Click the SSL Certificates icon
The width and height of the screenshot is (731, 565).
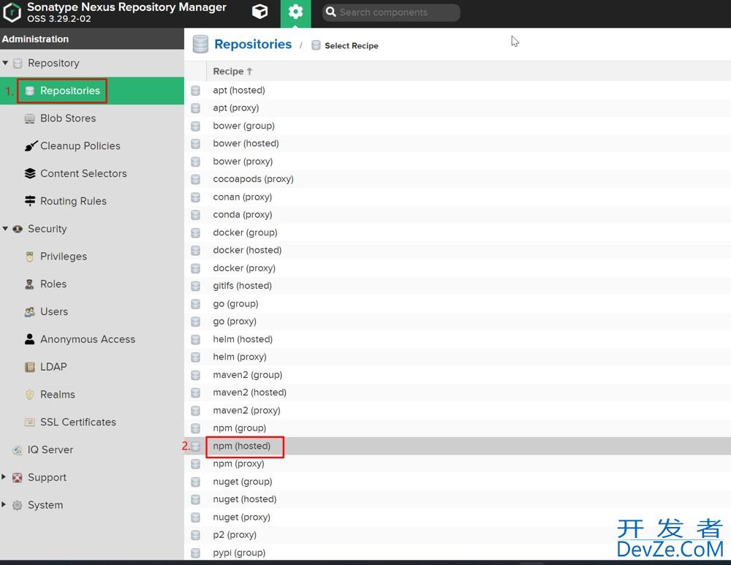pyautogui.click(x=29, y=422)
